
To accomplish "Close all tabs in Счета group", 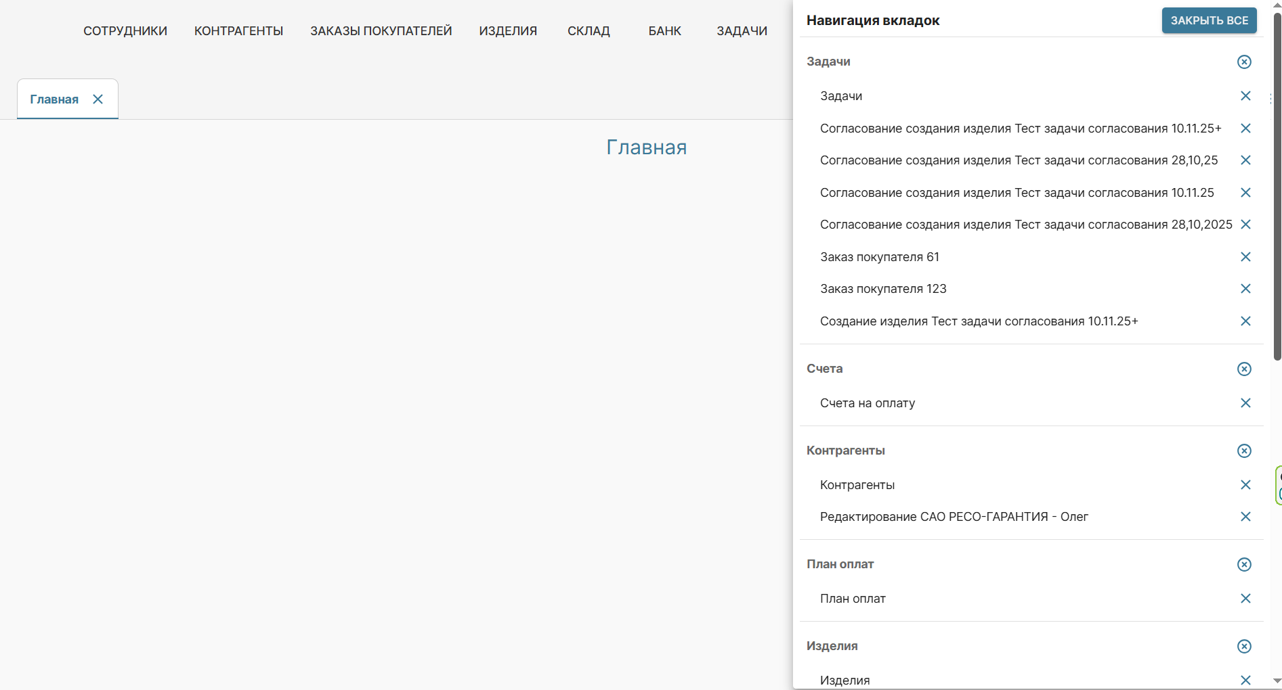I will (x=1244, y=369).
